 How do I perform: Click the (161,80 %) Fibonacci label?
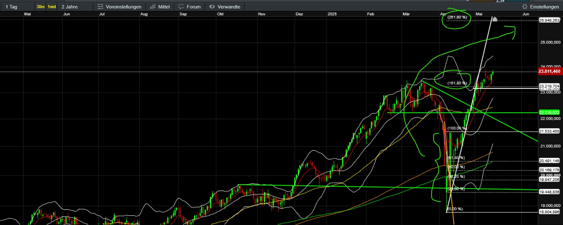point(457,83)
